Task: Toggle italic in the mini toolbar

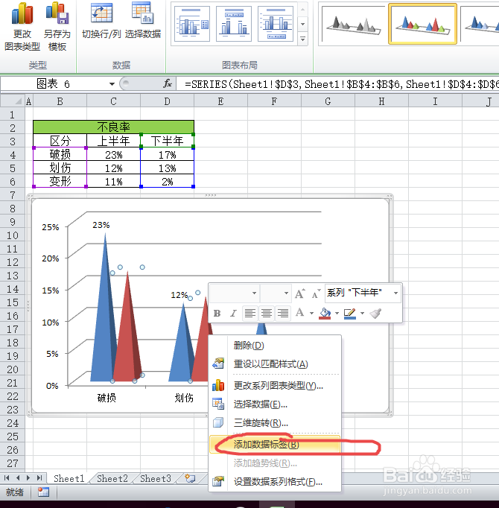Action: coord(233,314)
